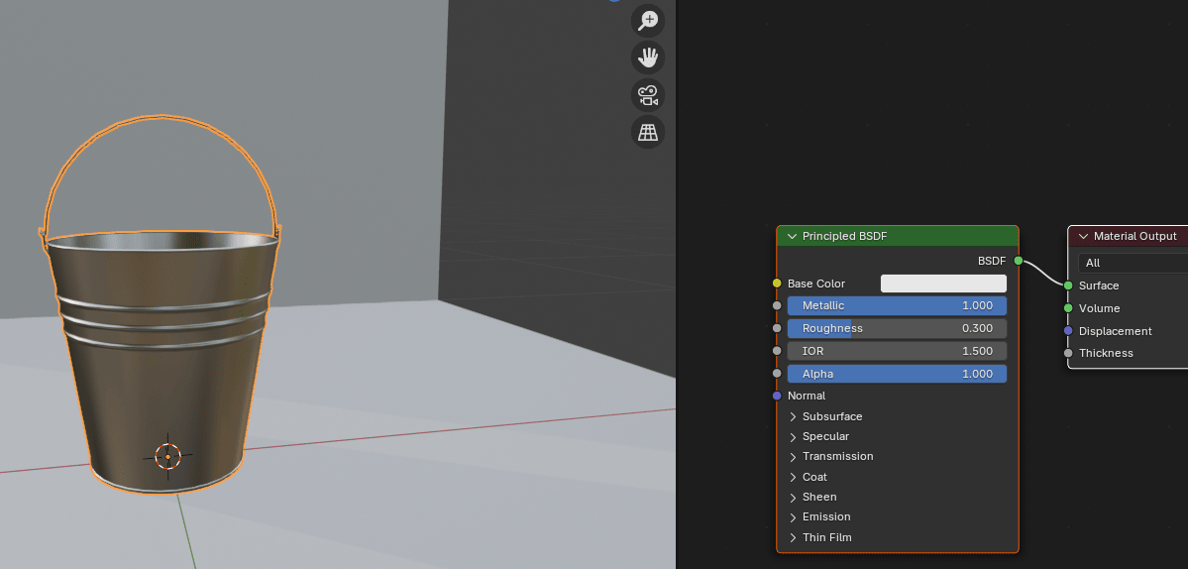The image size is (1188, 569).
Task: Toggle the camera view icon
Action: (648, 95)
